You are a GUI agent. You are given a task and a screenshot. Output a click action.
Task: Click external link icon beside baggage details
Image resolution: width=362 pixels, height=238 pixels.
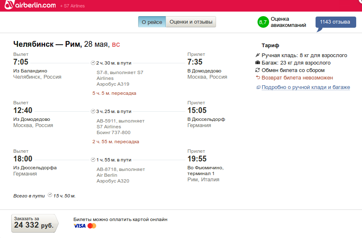[259, 87]
